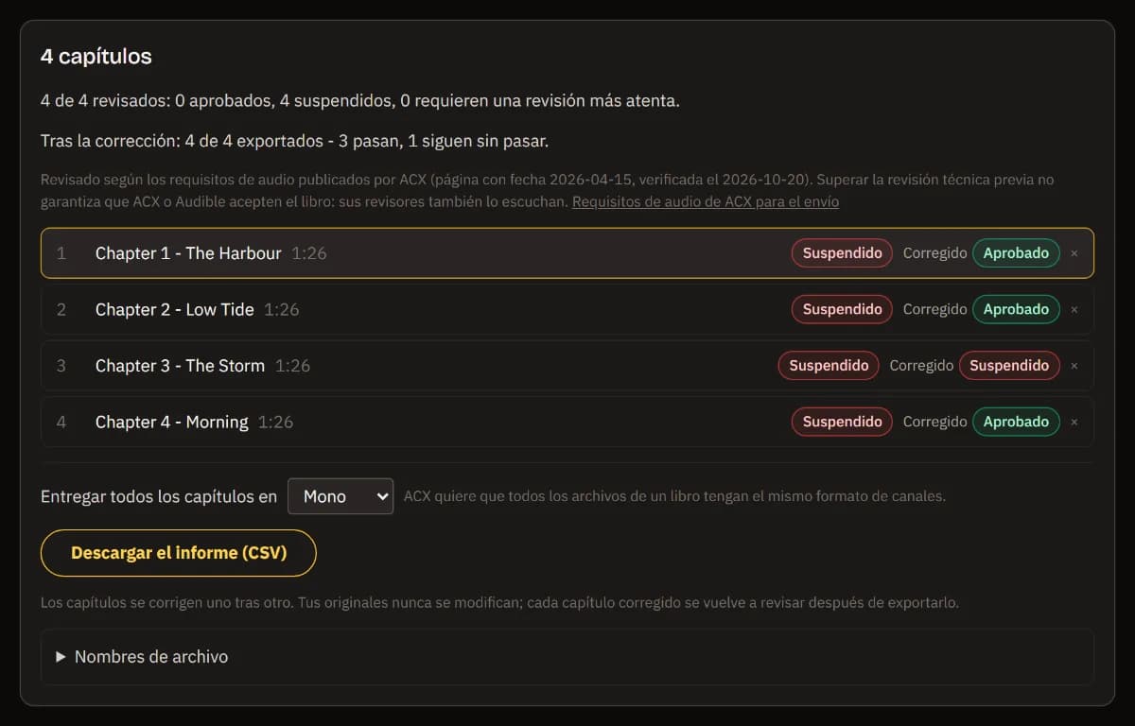Click the original Suspendido badge for Chapter 2
The height and width of the screenshot is (726, 1135).
click(842, 309)
